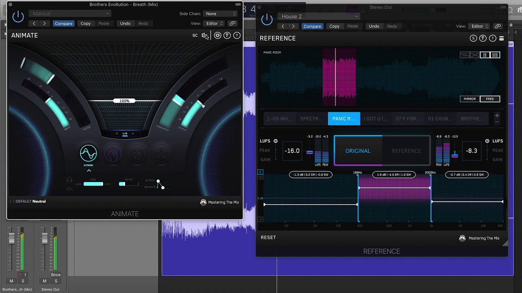Go to previous preset in ANIMATE

(x=34, y=24)
